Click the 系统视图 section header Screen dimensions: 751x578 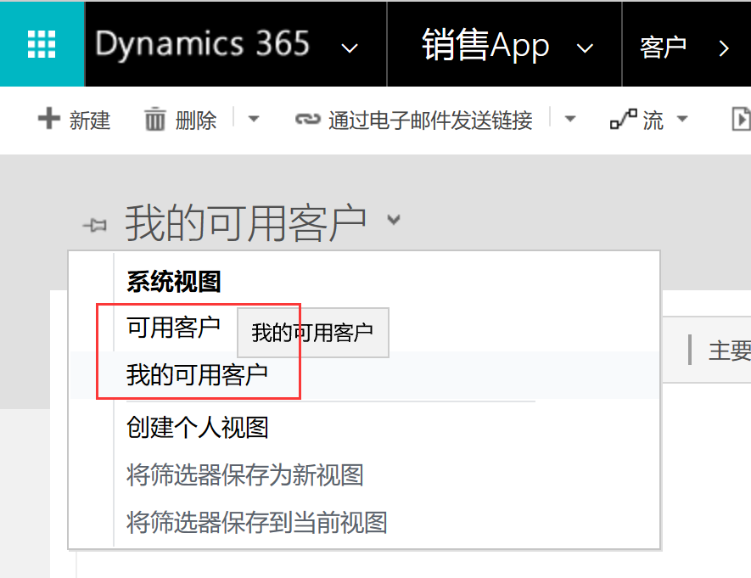click(x=173, y=282)
